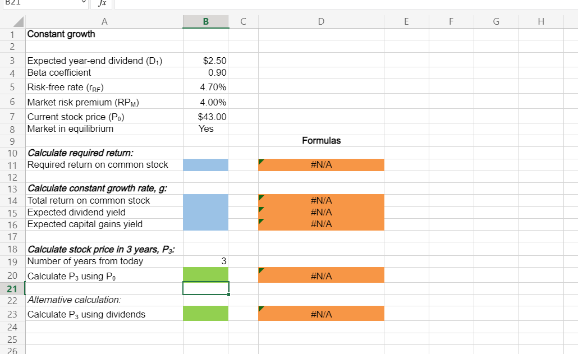This screenshot has height=354, width=578.
Task: Select the green cell beside Calculate P3 using dividends
Action: pyautogui.click(x=205, y=314)
